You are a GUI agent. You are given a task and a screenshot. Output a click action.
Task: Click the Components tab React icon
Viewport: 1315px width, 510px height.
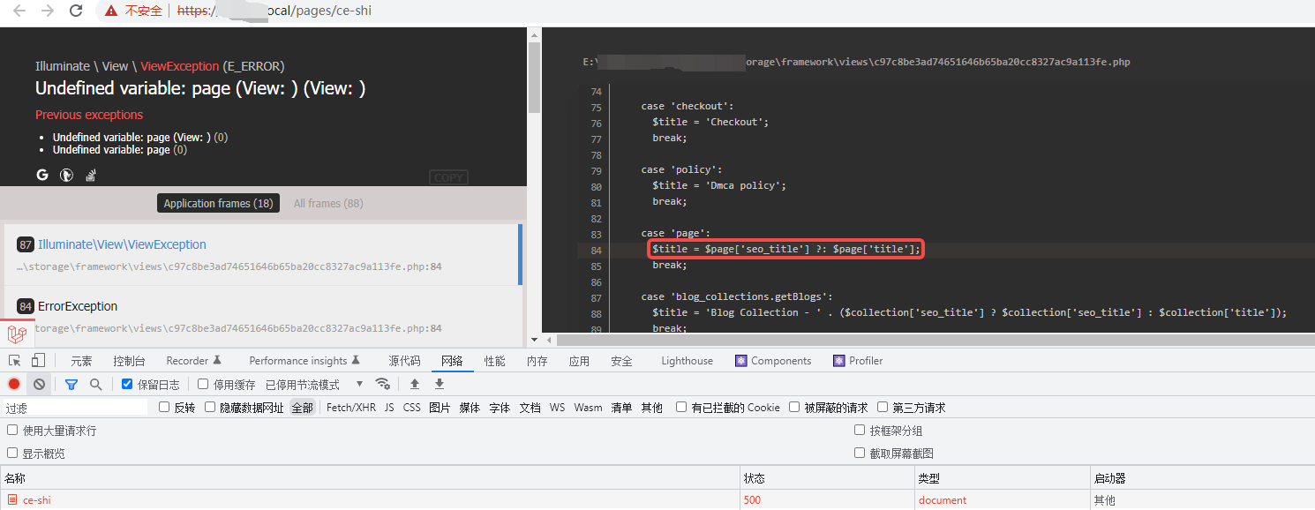click(x=741, y=361)
